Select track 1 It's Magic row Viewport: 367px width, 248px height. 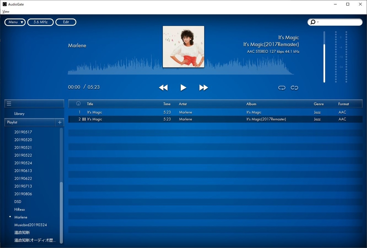point(215,112)
